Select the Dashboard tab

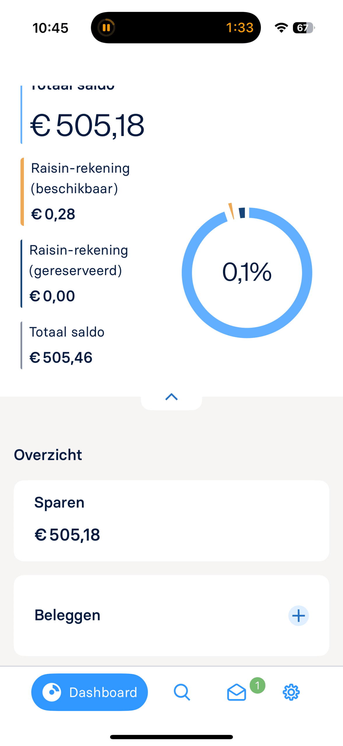tap(89, 692)
